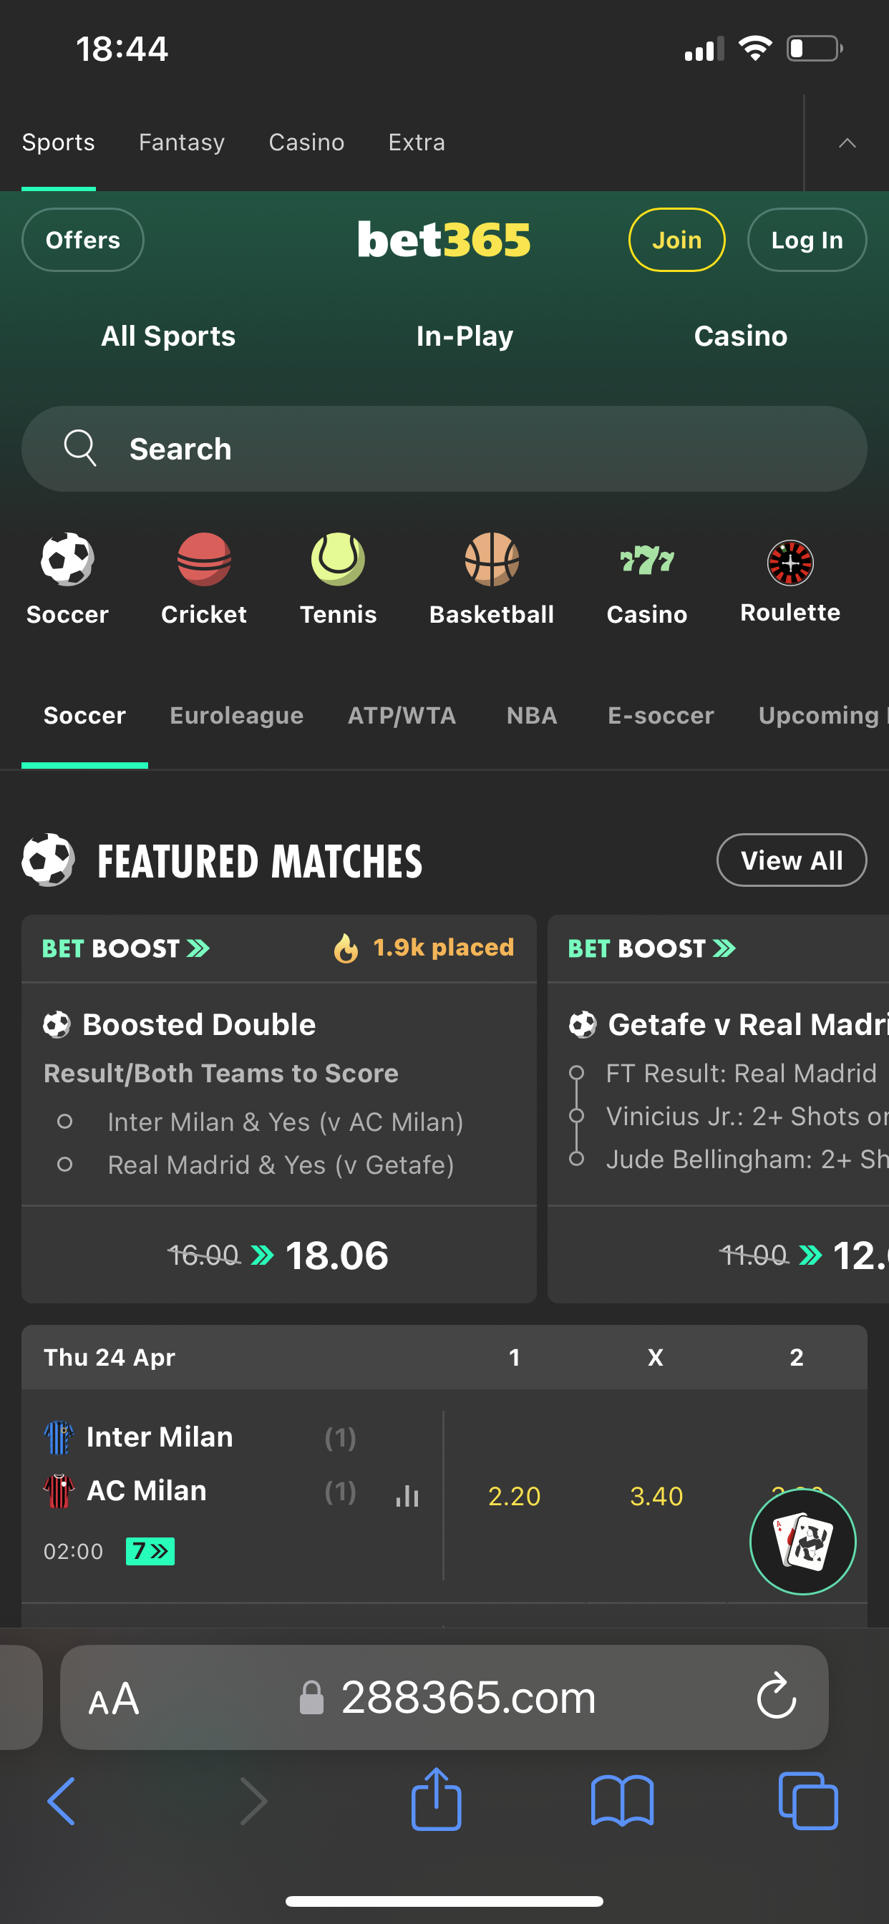Pick Inter Milan win odds 2.20
Viewport: 889px width, 1924px height.
pos(514,1496)
